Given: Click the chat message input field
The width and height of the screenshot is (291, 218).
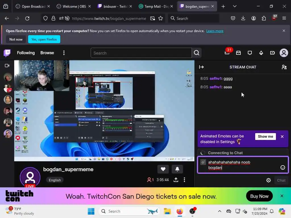Looking at the screenshot, I should coord(243,165).
